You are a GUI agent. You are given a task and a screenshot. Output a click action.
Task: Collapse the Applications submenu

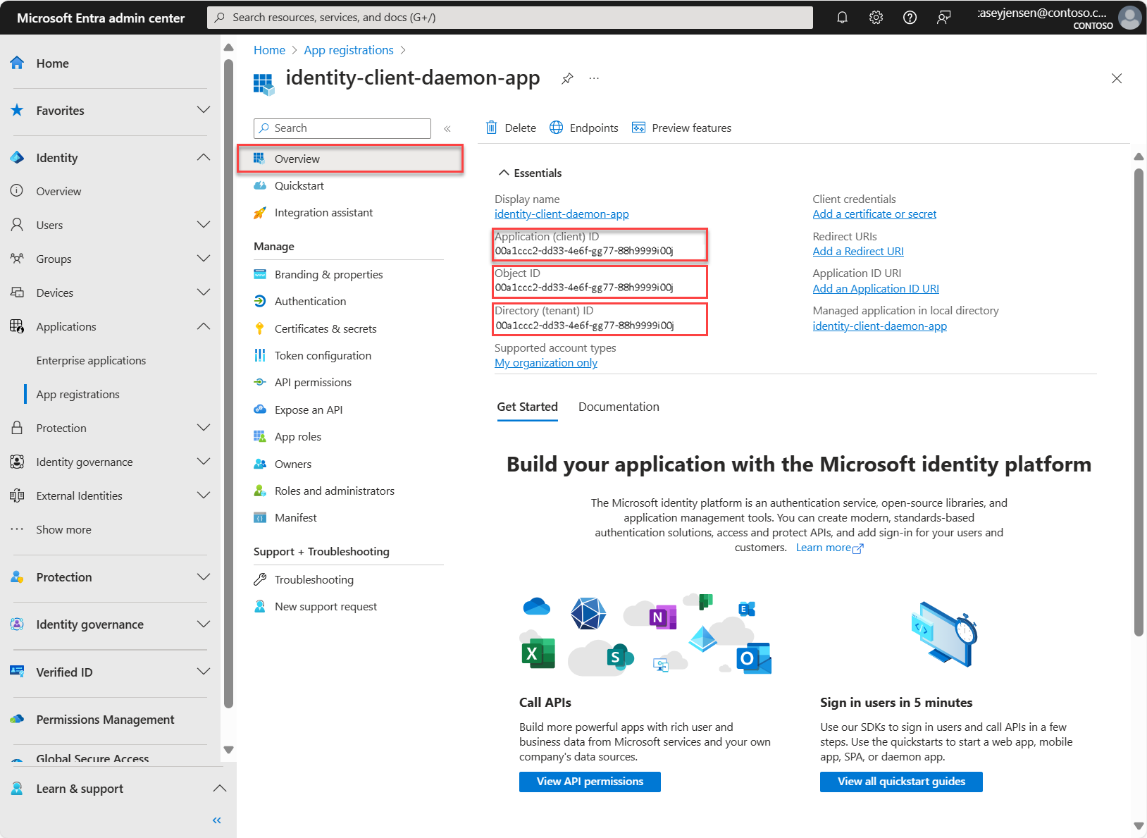204,326
